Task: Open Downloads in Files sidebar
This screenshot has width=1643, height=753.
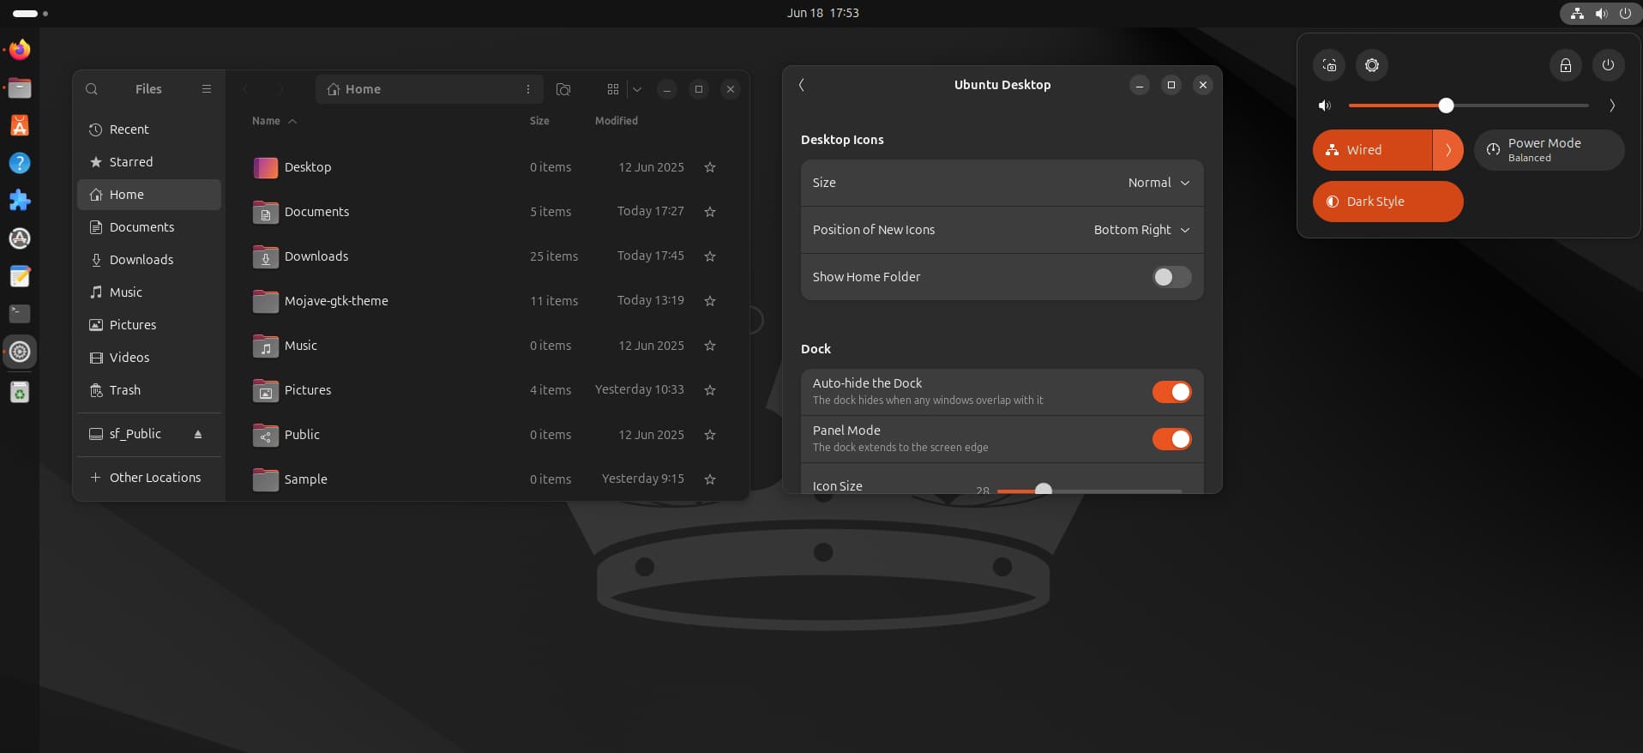Action: point(149,260)
